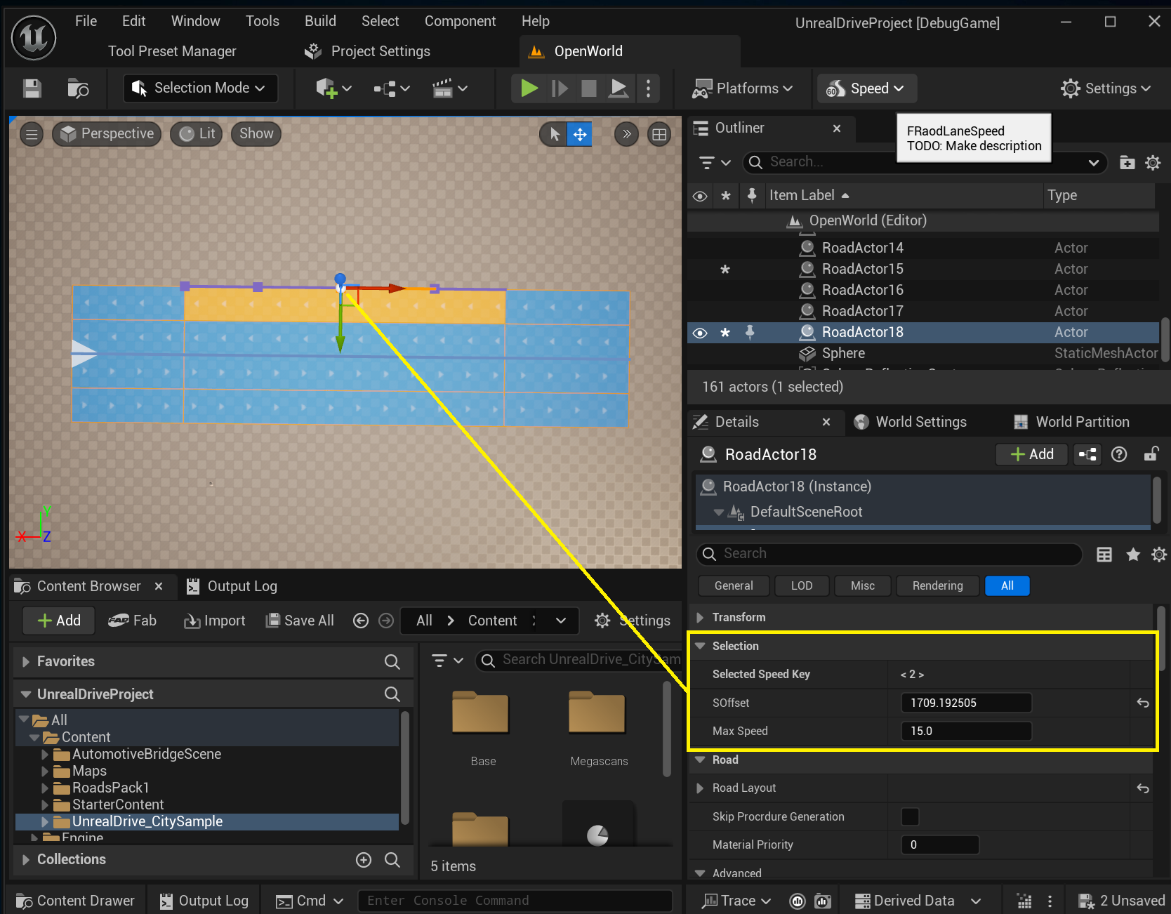Select the Rendering filter in Details

pos(938,585)
